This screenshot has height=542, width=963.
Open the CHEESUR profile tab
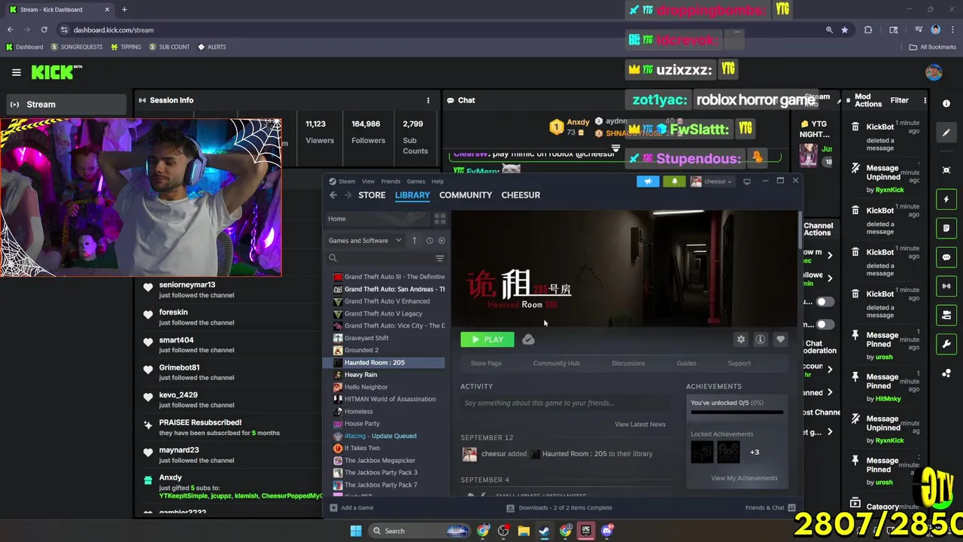click(521, 195)
